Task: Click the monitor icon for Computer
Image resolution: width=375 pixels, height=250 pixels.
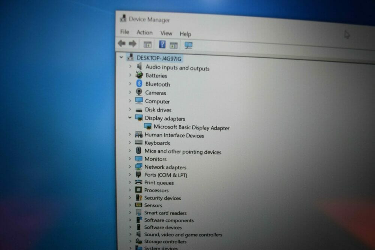Action: click(139, 100)
